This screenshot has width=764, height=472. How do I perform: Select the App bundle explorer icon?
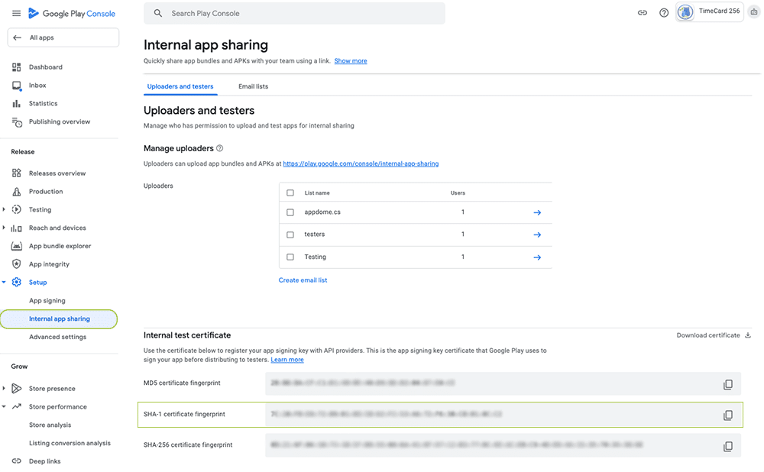(17, 245)
